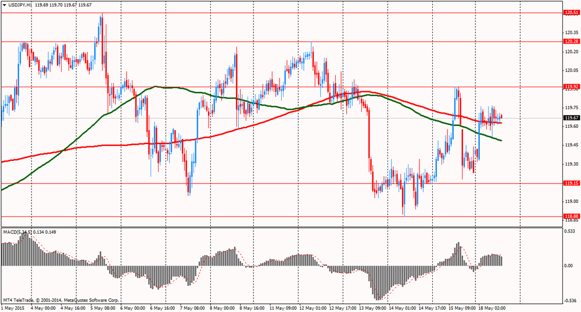Click the 120.05 value on price axis
Image resolution: width=581 pixels, height=312 pixels.
point(572,70)
